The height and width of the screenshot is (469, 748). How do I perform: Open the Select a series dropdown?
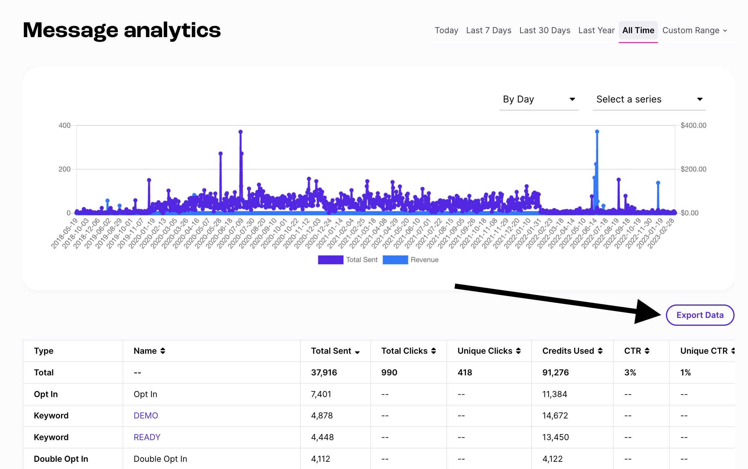pyautogui.click(x=649, y=99)
